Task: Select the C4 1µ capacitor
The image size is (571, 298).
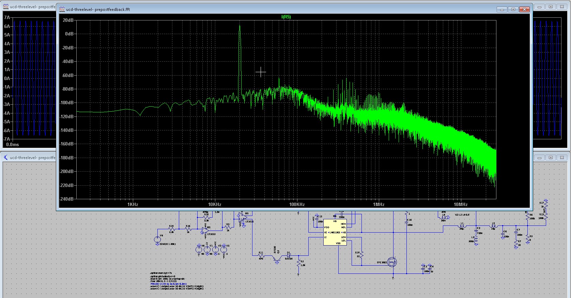Action: tap(430, 269)
